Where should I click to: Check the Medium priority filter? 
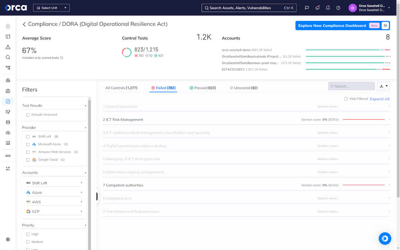[x=28, y=242]
